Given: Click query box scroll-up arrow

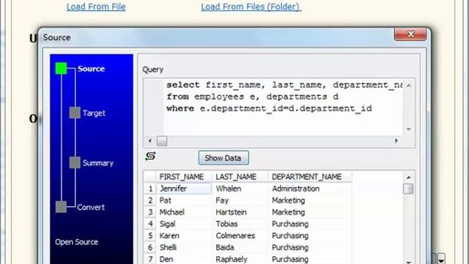Looking at the screenshot, I should coord(409,85).
